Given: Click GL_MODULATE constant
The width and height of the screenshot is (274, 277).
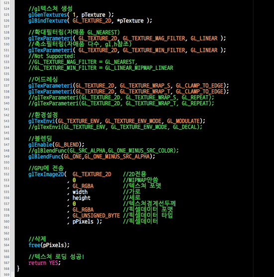Looking at the screenshot, I should point(183,121).
